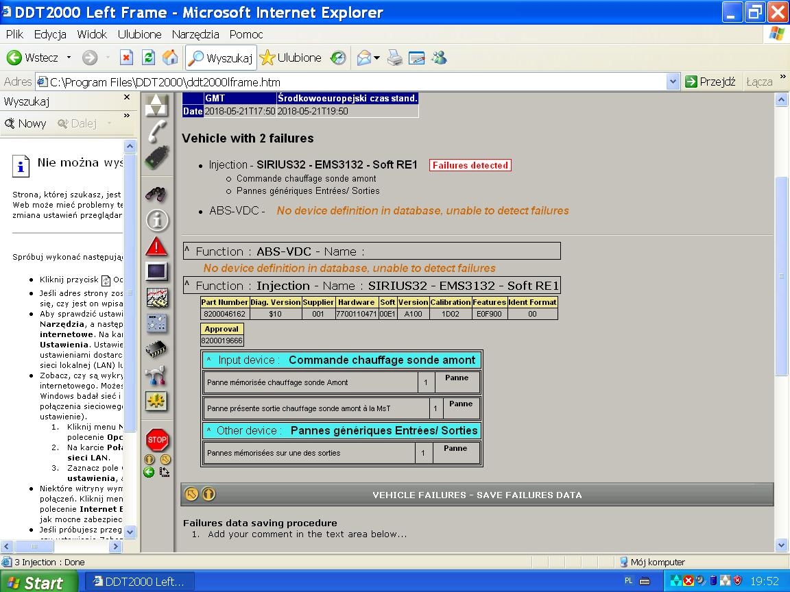Click the orange diagonal-arrow icon in Save Failures bar

[x=191, y=494]
